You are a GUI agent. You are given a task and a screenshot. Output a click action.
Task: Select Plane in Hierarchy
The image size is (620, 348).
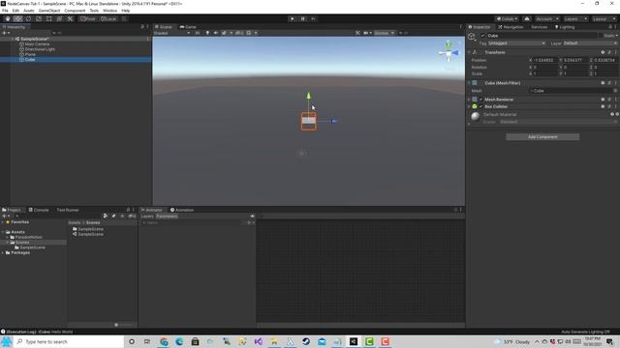pos(30,54)
